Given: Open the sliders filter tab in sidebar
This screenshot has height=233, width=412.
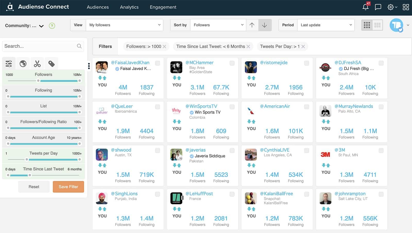Looking at the screenshot, I should [x=9, y=63].
